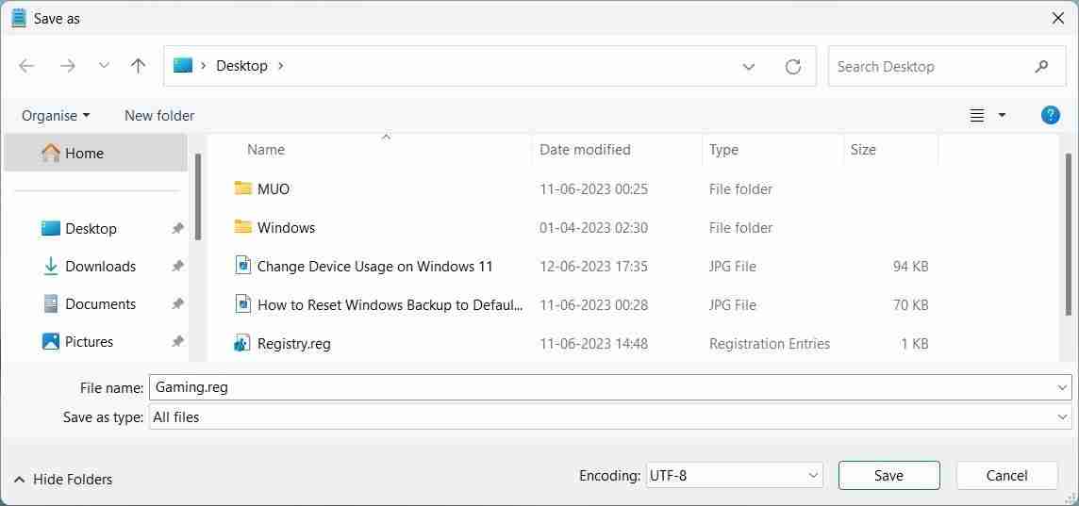Click New folder in the toolbar
The image size is (1079, 506).
[x=159, y=115]
